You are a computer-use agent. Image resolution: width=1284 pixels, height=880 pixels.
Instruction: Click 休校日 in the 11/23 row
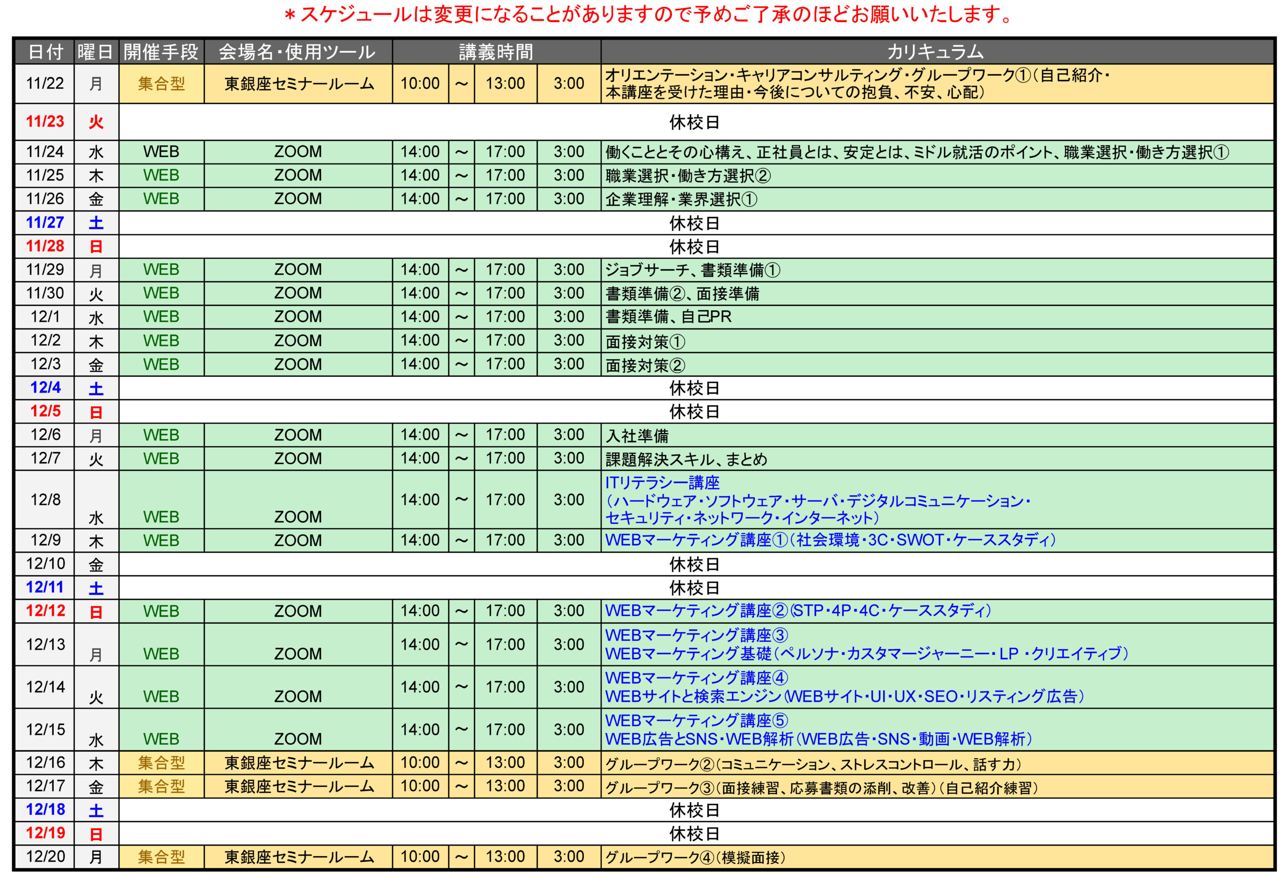click(x=695, y=122)
